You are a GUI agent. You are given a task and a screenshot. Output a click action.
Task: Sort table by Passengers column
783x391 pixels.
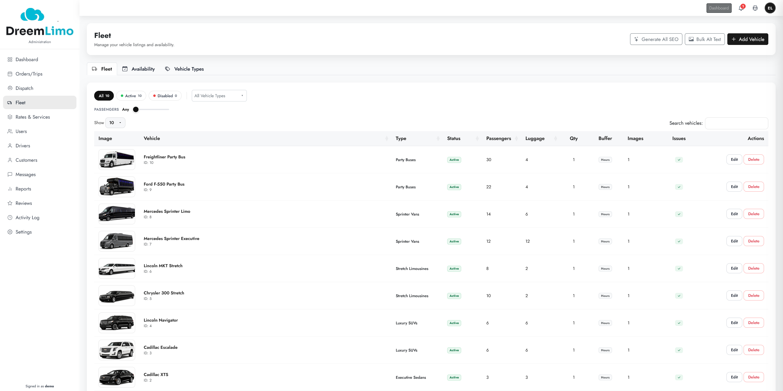point(499,138)
